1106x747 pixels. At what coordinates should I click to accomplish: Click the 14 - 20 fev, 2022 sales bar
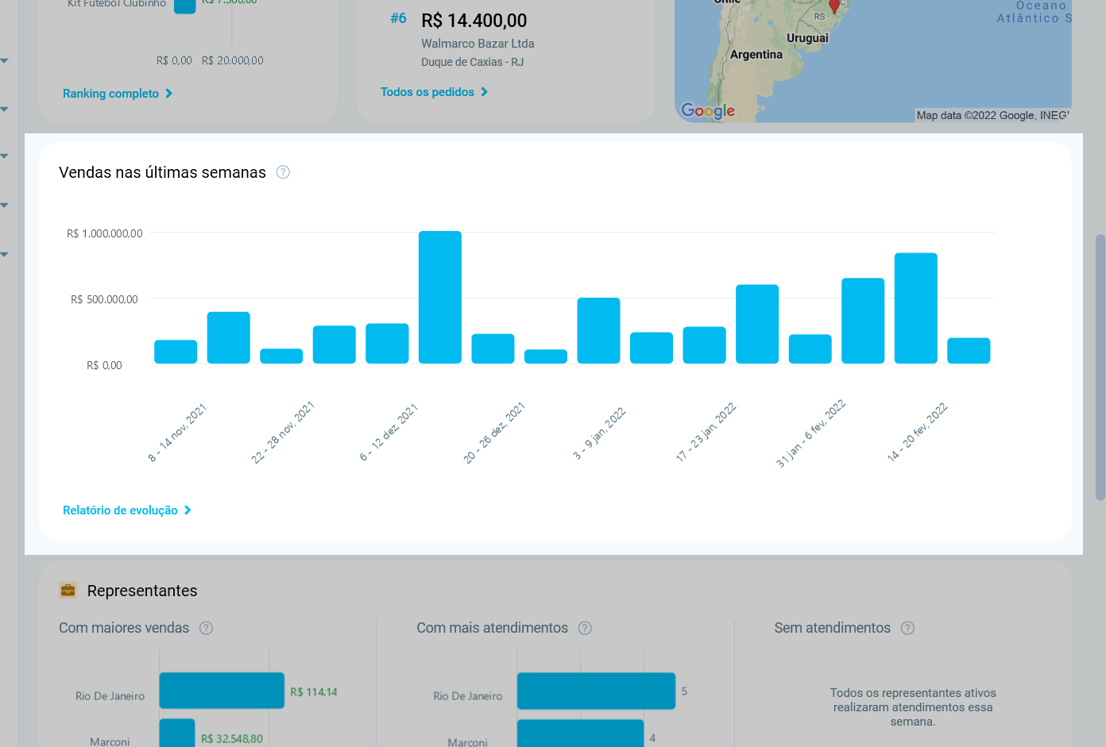click(915, 308)
